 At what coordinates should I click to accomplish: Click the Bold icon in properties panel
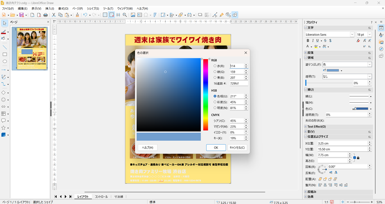[x=308, y=40]
